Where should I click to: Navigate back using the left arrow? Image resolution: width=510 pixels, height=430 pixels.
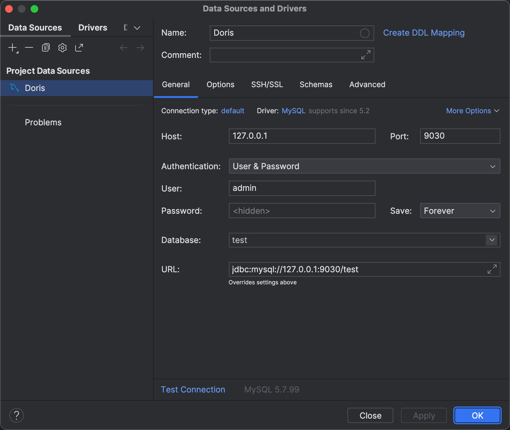tap(124, 47)
